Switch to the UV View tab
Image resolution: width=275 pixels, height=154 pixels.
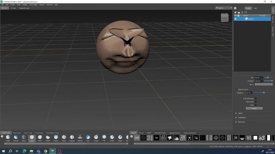(13, 8)
